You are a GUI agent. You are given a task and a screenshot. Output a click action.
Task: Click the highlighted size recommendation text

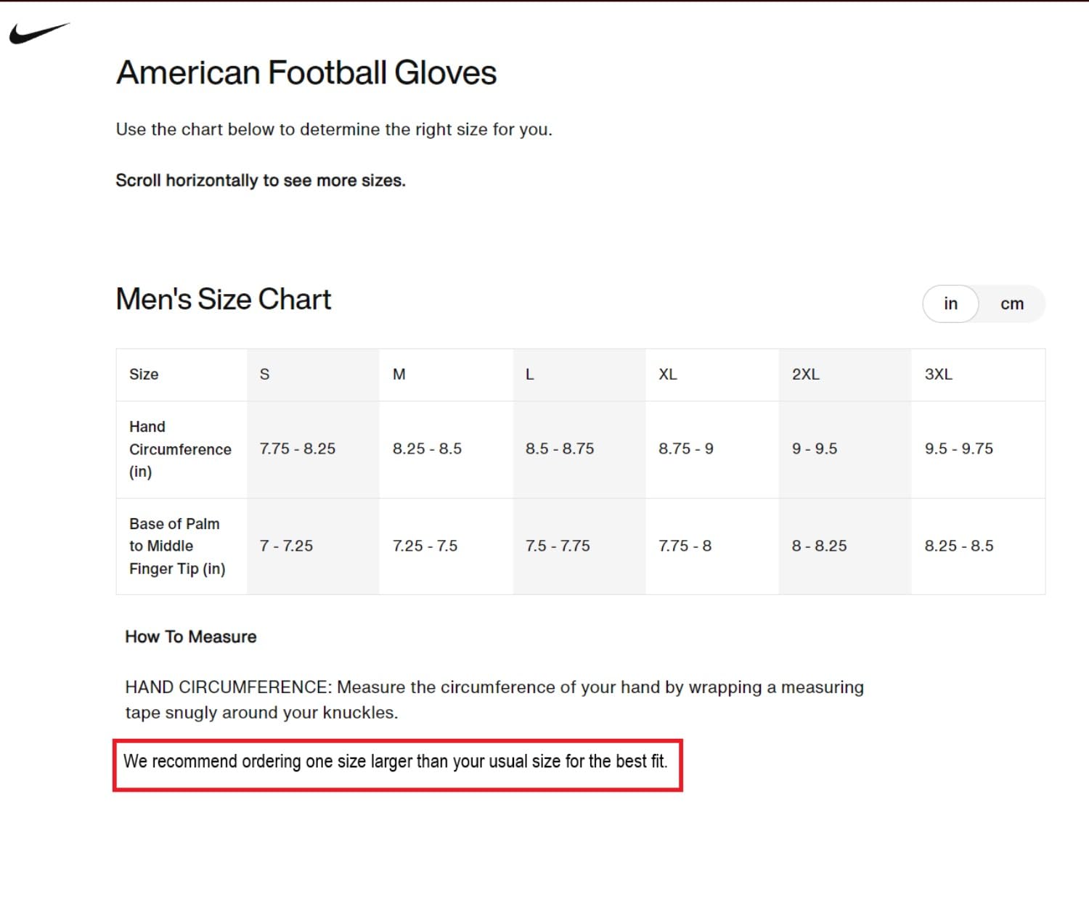pos(395,761)
